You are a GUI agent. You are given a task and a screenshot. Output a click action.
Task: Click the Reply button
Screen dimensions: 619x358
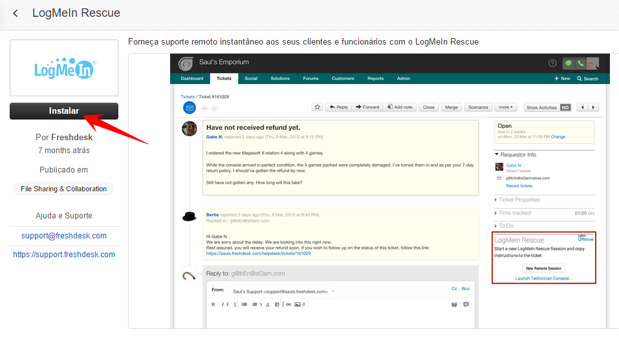coord(339,107)
